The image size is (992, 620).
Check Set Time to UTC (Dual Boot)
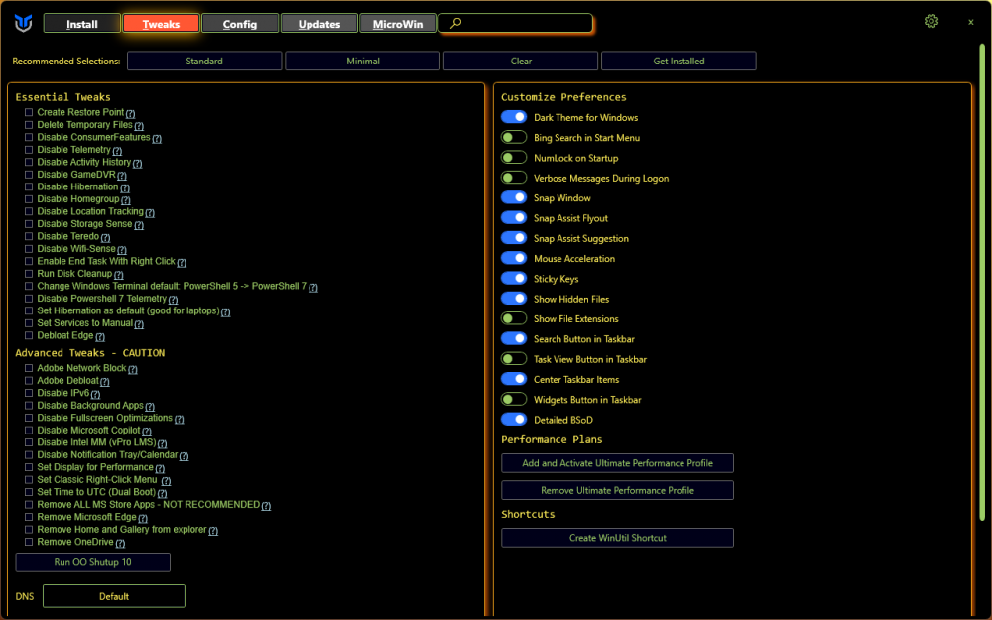pos(29,492)
